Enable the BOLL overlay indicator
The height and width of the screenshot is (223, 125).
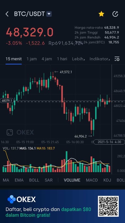click(x=34, y=180)
